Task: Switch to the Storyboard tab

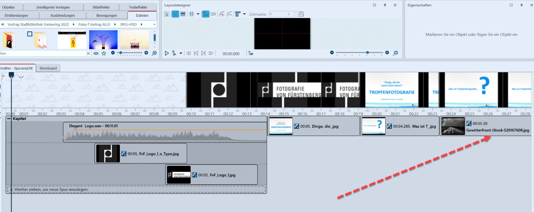Action: (48, 68)
